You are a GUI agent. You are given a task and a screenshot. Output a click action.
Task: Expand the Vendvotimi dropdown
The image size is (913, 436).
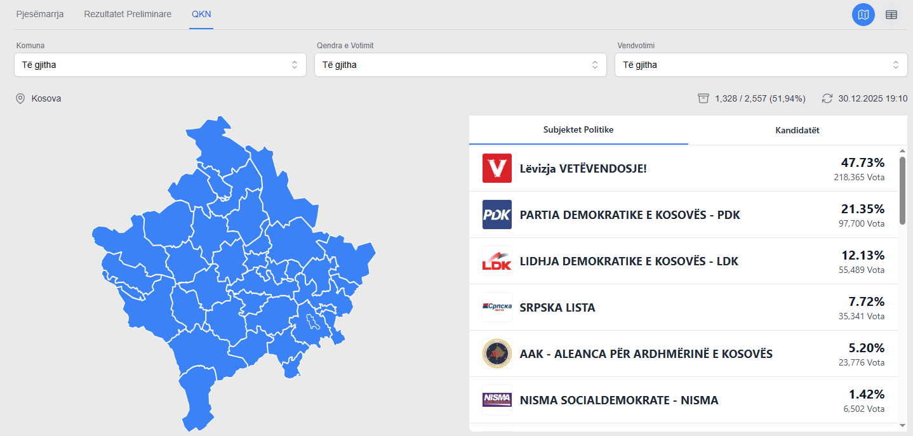tap(761, 65)
